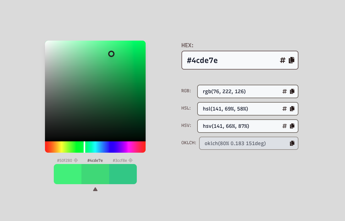Copy the HSV value to clipboard
The image size is (345, 221).
292,126
